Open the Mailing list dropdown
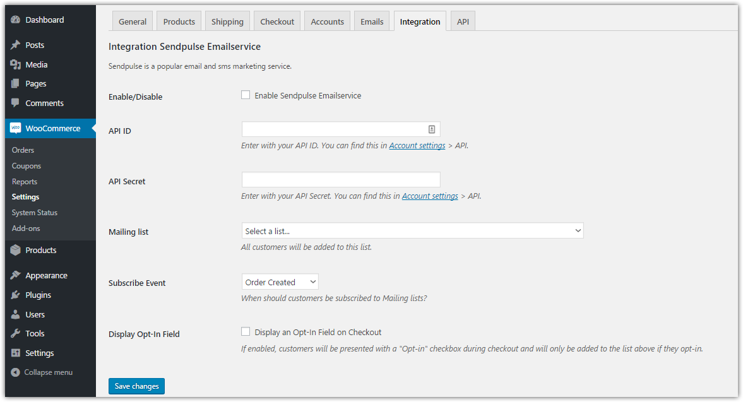Viewport: 743px width, 402px height. point(412,231)
